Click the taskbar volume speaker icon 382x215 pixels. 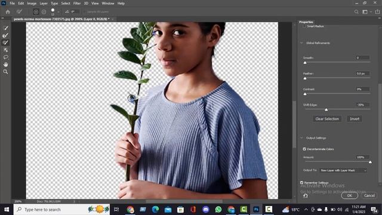tap(340, 210)
